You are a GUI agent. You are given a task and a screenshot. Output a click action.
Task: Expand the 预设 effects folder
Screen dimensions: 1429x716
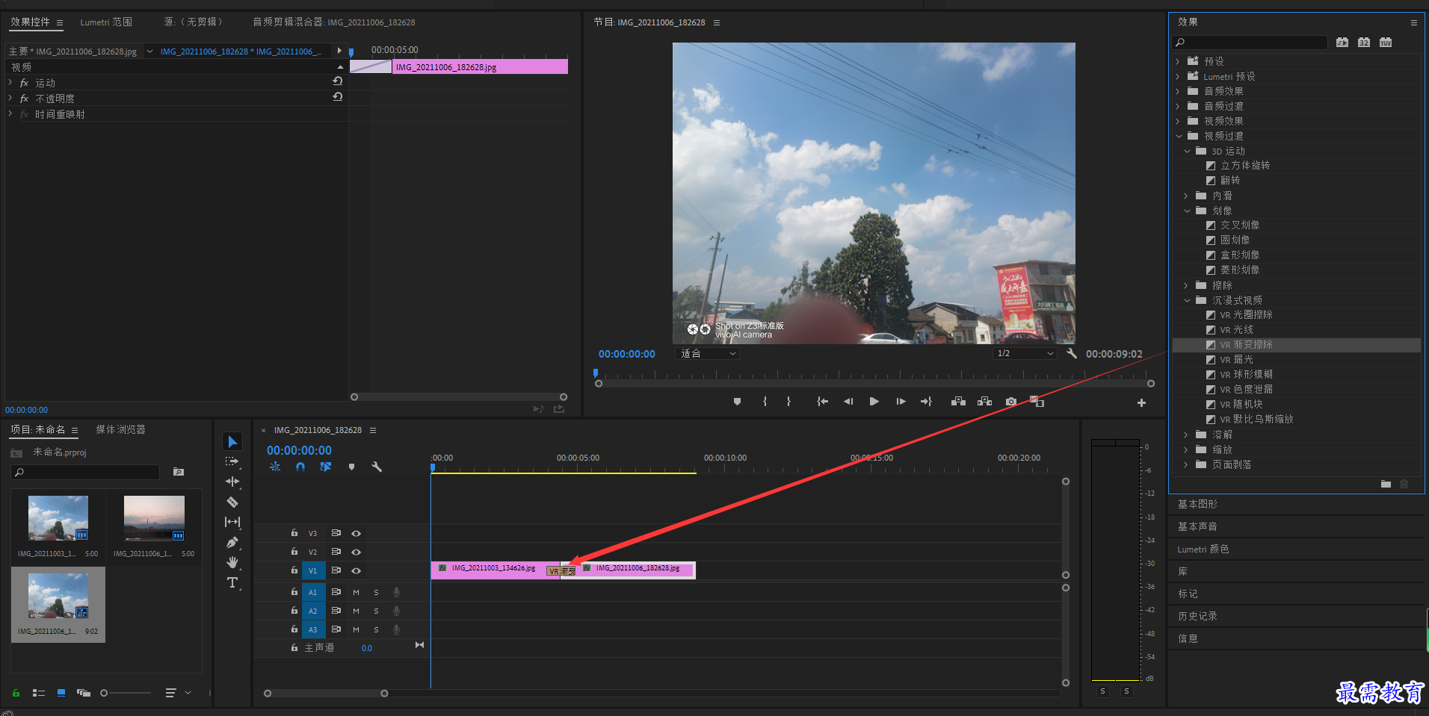click(x=1178, y=61)
